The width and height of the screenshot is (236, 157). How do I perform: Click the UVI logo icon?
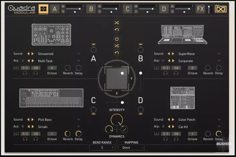[x=220, y=9]
